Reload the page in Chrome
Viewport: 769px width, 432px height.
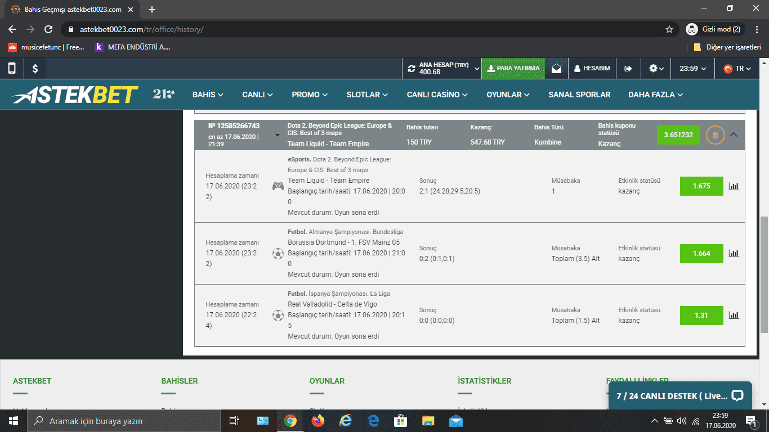(48, 29)
